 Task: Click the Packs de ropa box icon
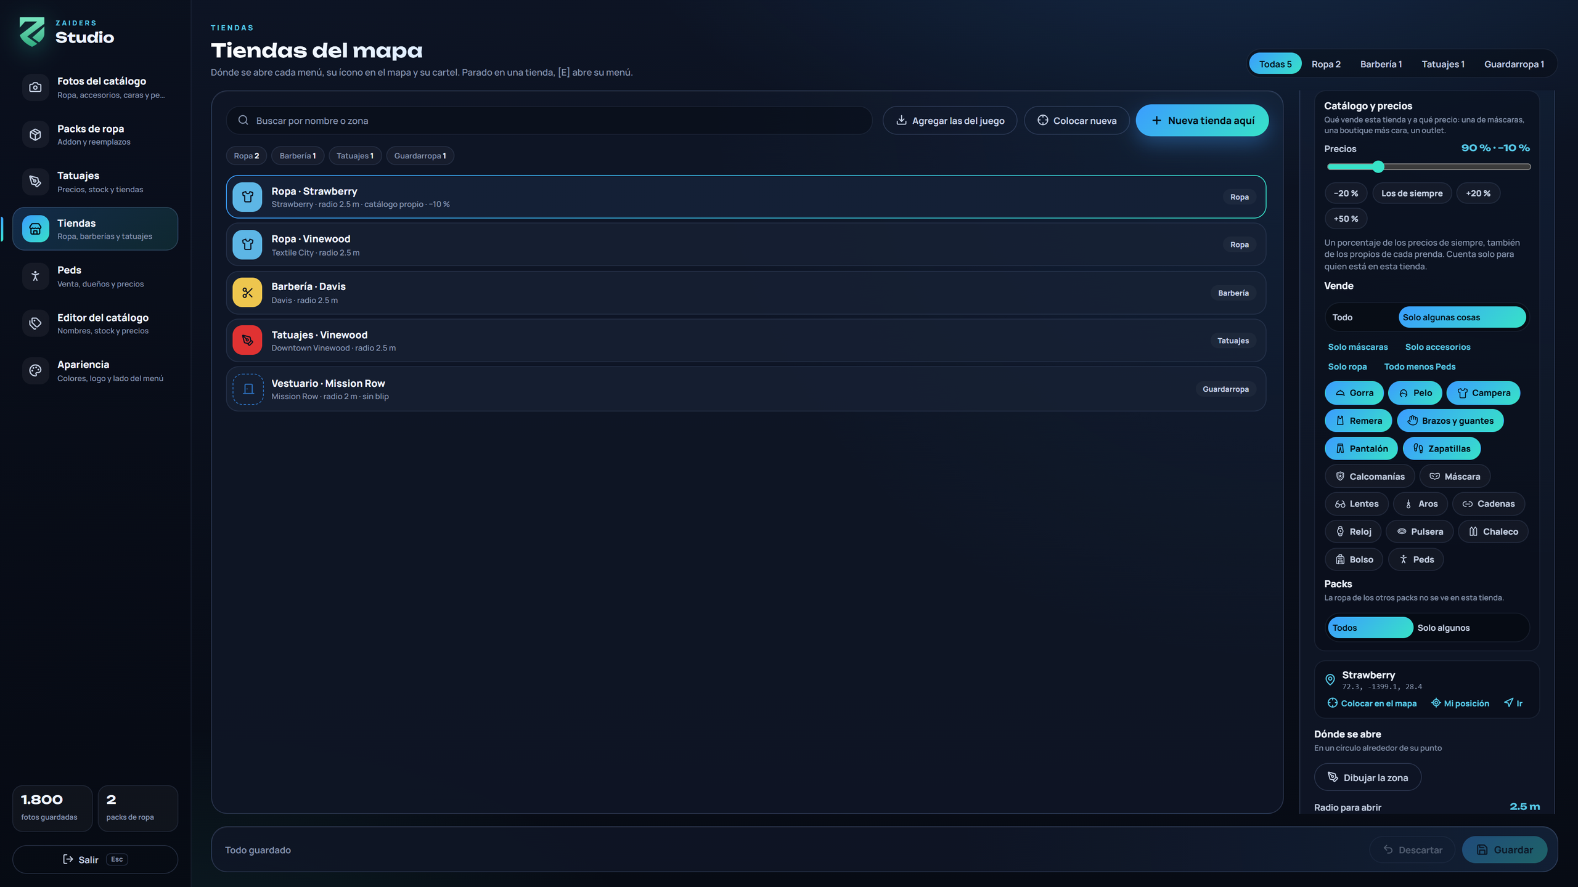coord(35,134)
